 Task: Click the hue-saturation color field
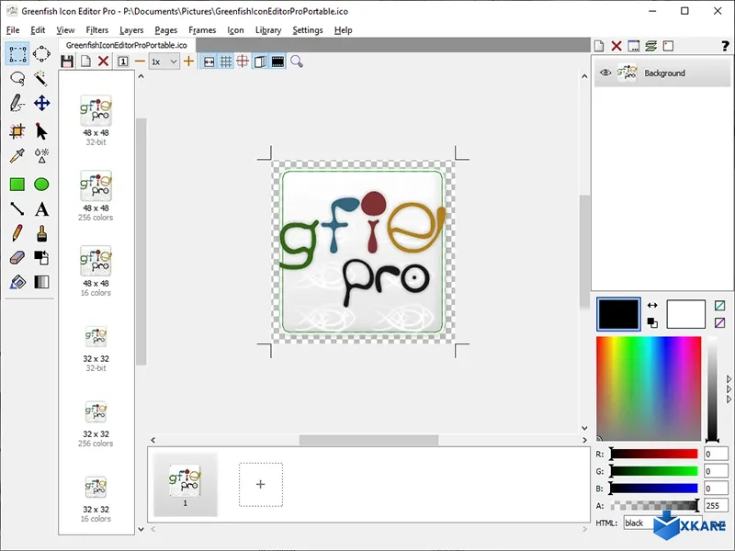[649, 388]
